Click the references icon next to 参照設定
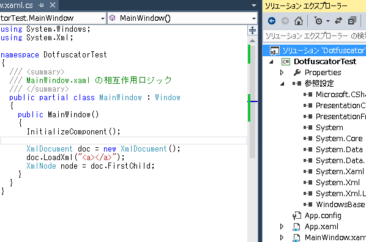 (x=297, y=84)
